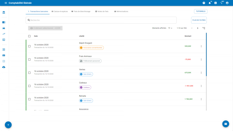The height and width of the screenshot is (131, 233).
Task: Open the user account profile icon
Action: click(x=227, y=3)
